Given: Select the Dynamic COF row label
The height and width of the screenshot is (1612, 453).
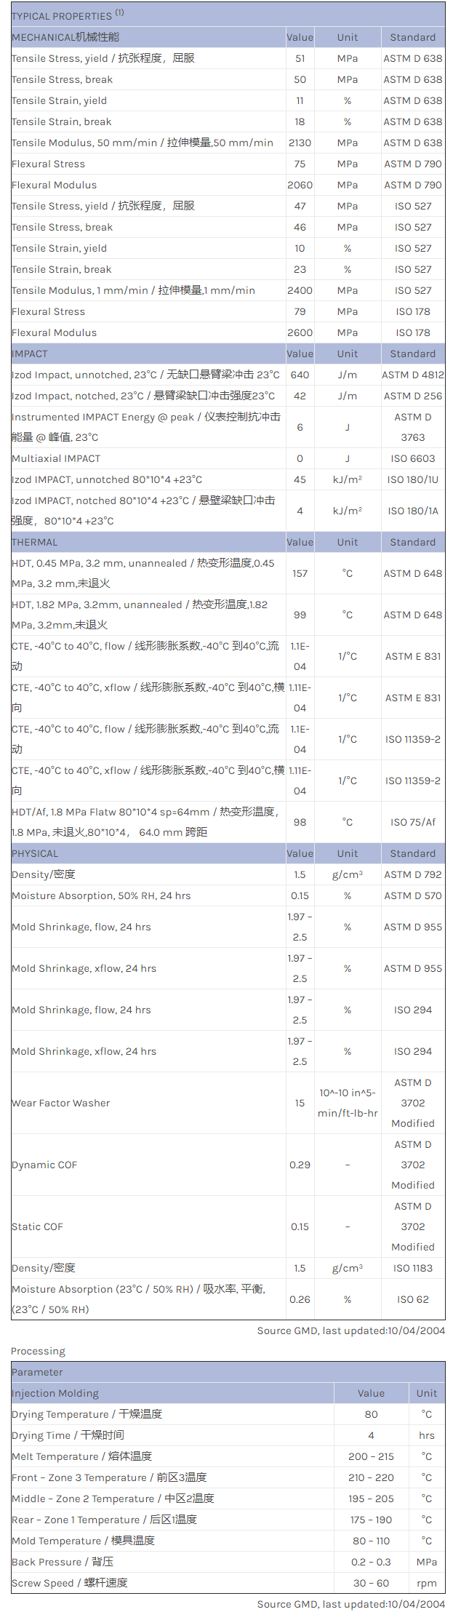Looking at the screenshot, I should click(44, 1165).
